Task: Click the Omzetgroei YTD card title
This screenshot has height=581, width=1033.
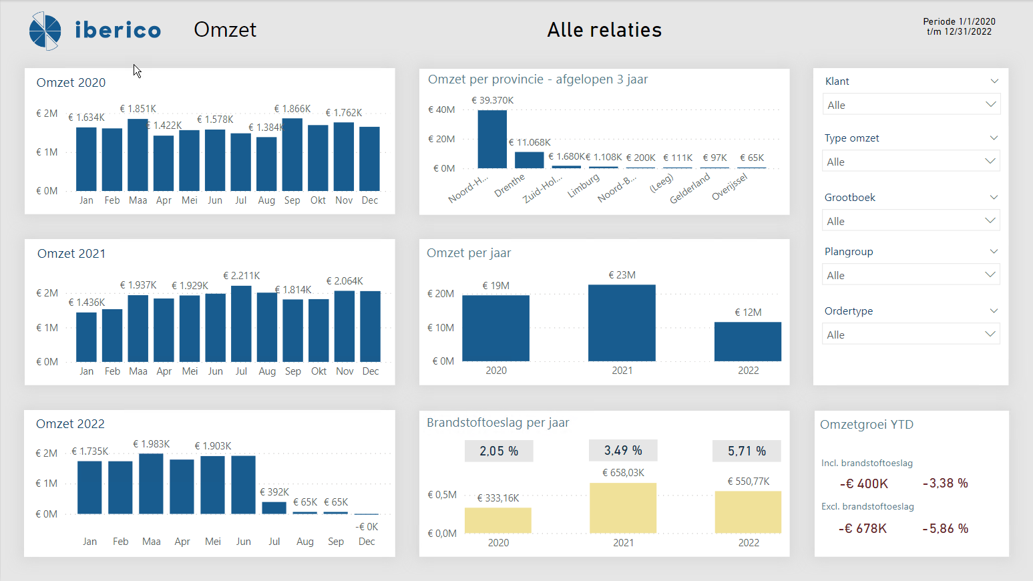Action: (867, 425)
